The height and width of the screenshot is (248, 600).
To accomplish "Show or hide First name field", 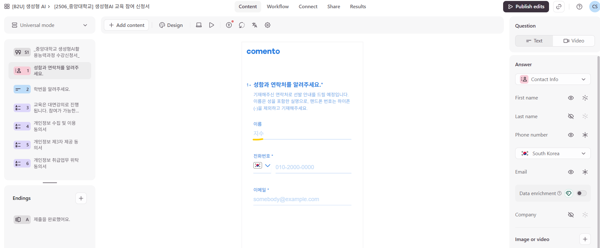I will click(571, 98).
